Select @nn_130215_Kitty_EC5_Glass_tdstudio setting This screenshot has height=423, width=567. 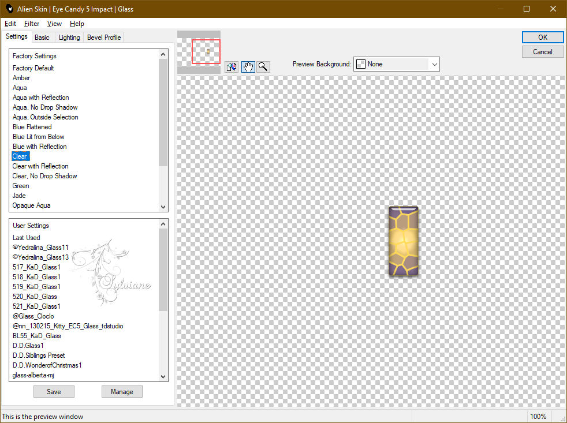click(x=68, y=325)
